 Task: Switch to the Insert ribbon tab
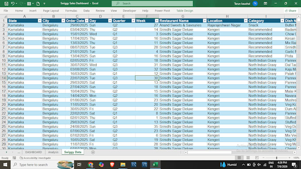coord(33,11)
